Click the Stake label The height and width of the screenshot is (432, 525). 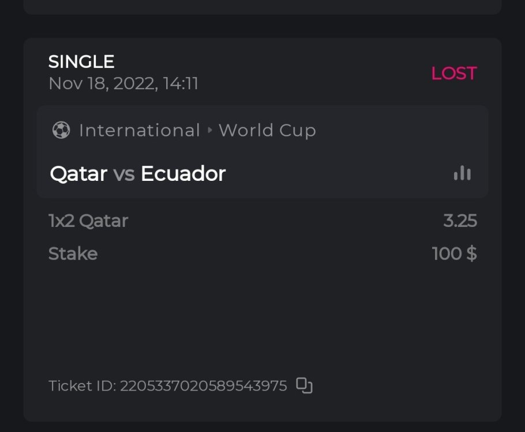(73, 254)
